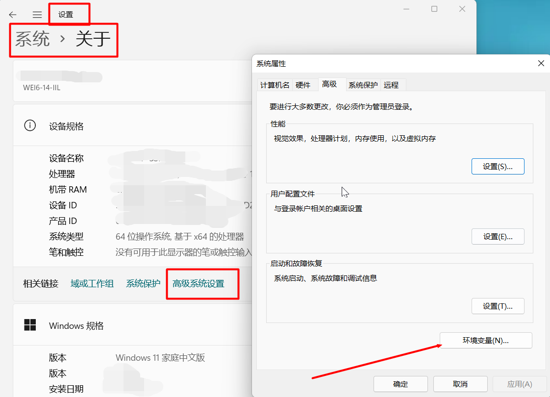Click the 性能 group label
The image size is (550, 397).
(x=278, y=124)
